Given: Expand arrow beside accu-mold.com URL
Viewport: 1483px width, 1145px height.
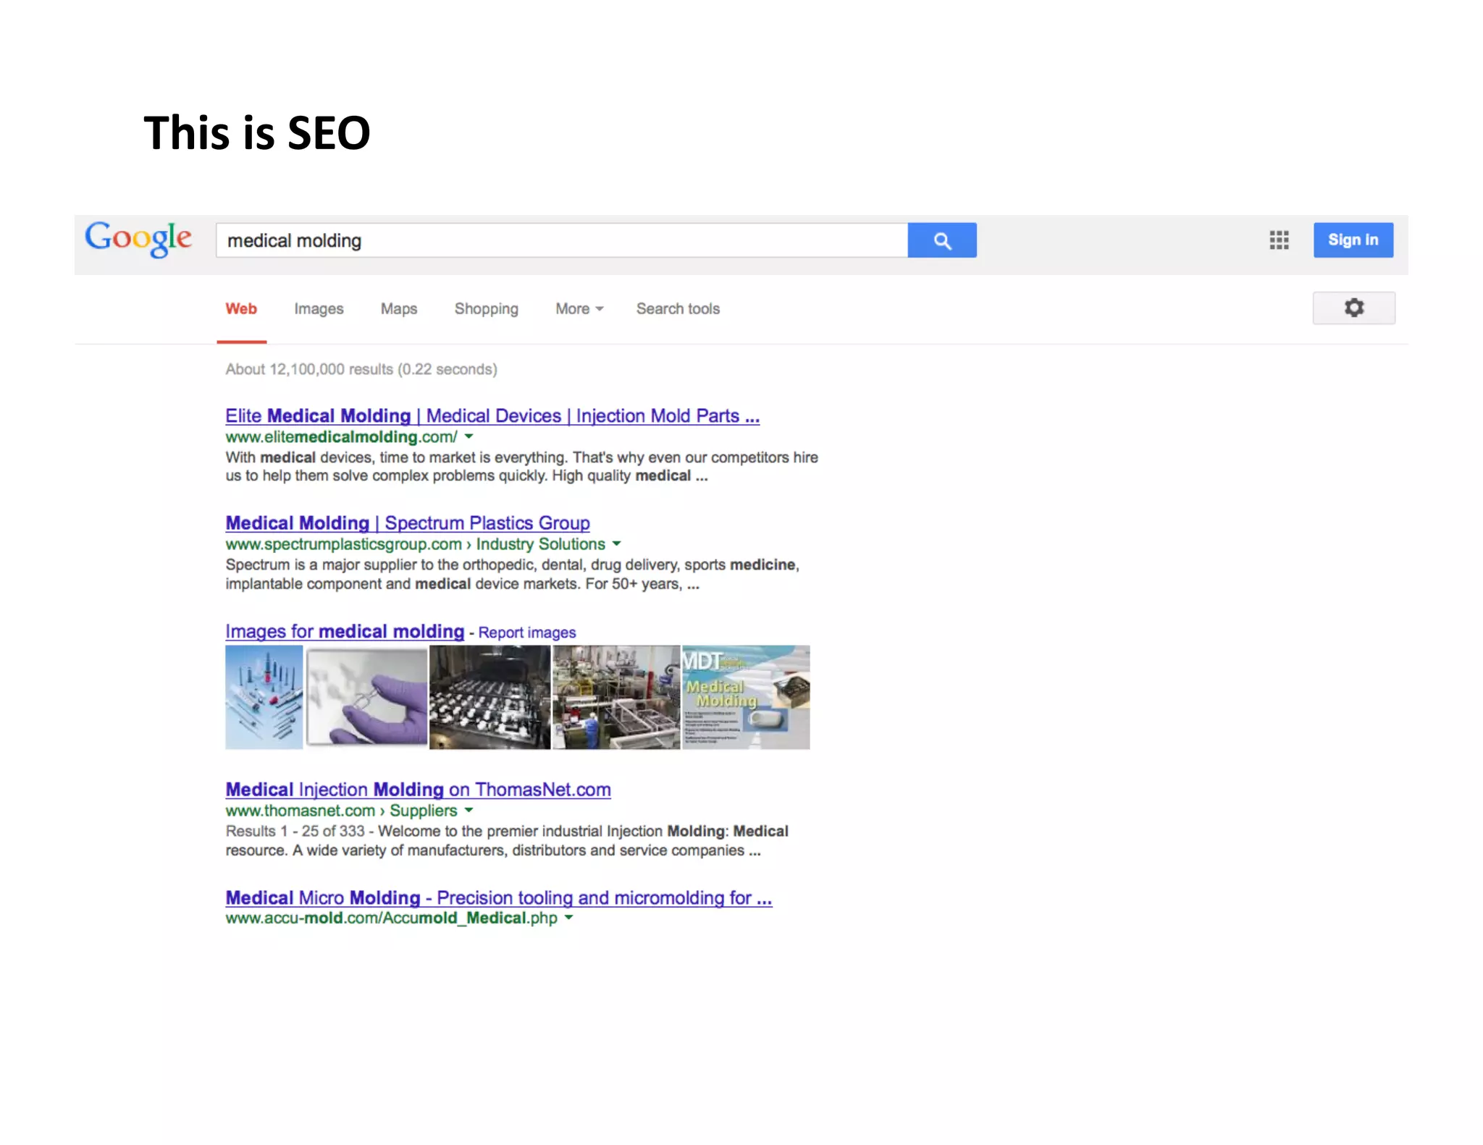Looking at the screenshot, I should 569,917.
